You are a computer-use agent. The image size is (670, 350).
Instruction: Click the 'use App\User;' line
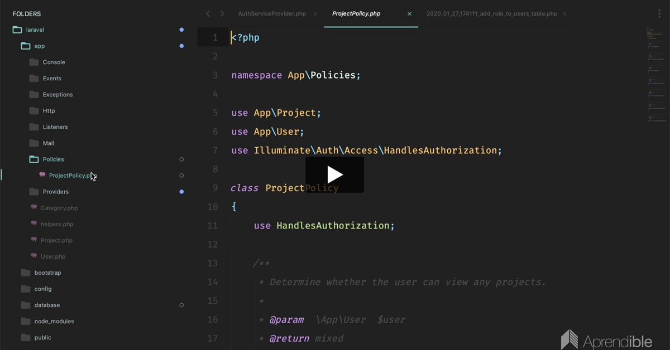(268, 132)
